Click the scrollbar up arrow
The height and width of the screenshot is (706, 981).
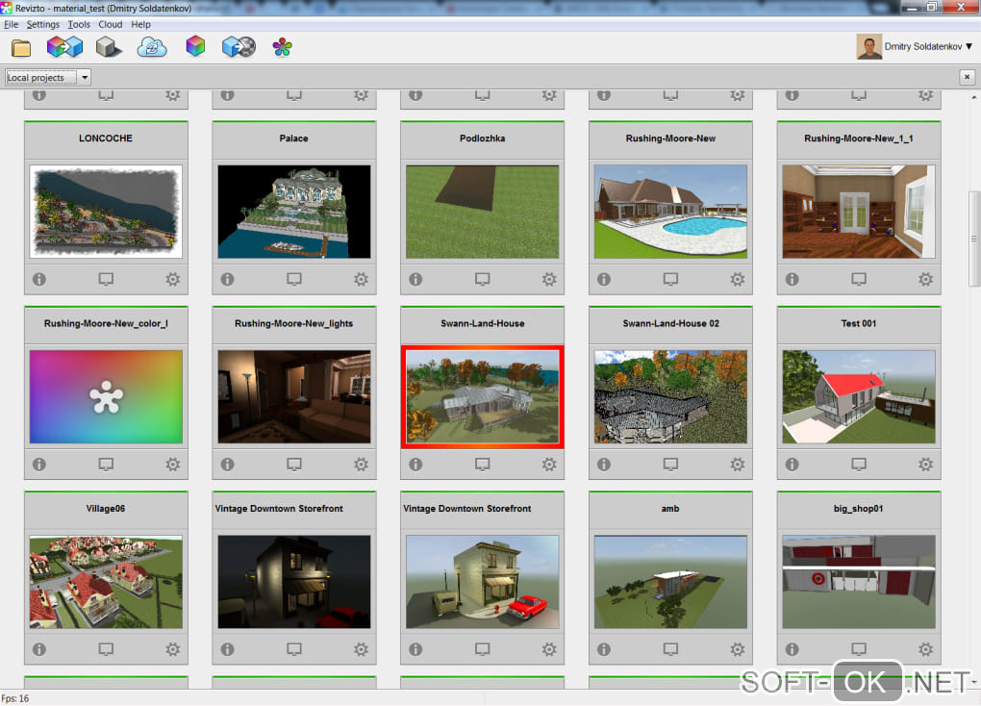click(974, 97)
